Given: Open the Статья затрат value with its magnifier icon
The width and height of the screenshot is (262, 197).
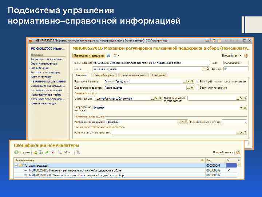Looking at the screenshot, I should coord(160,98).
